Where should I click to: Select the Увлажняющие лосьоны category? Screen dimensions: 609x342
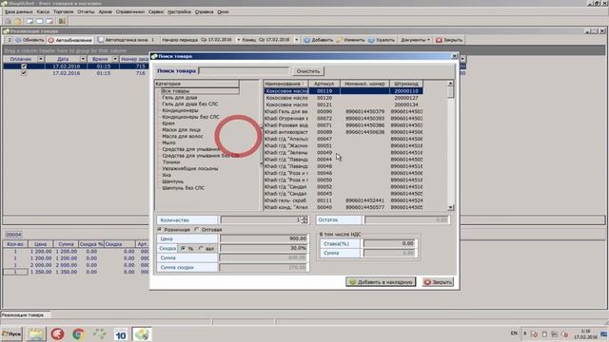190,169
